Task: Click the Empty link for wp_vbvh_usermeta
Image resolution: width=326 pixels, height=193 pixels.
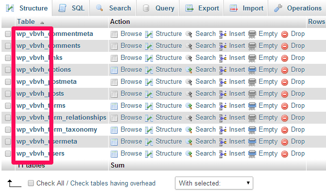Action: (268, 142)
